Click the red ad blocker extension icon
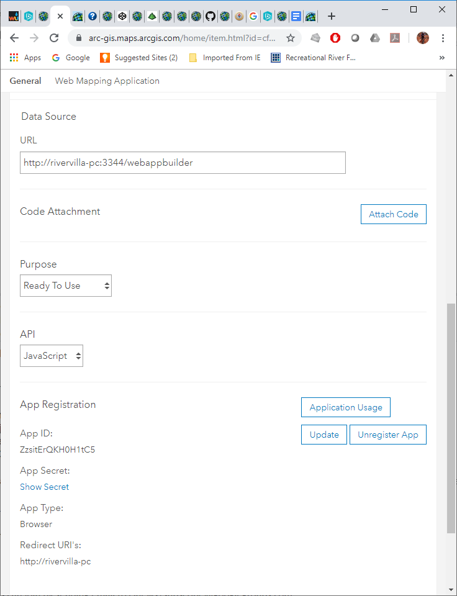This screenshot has width=457, height=596. click(335, 38)
